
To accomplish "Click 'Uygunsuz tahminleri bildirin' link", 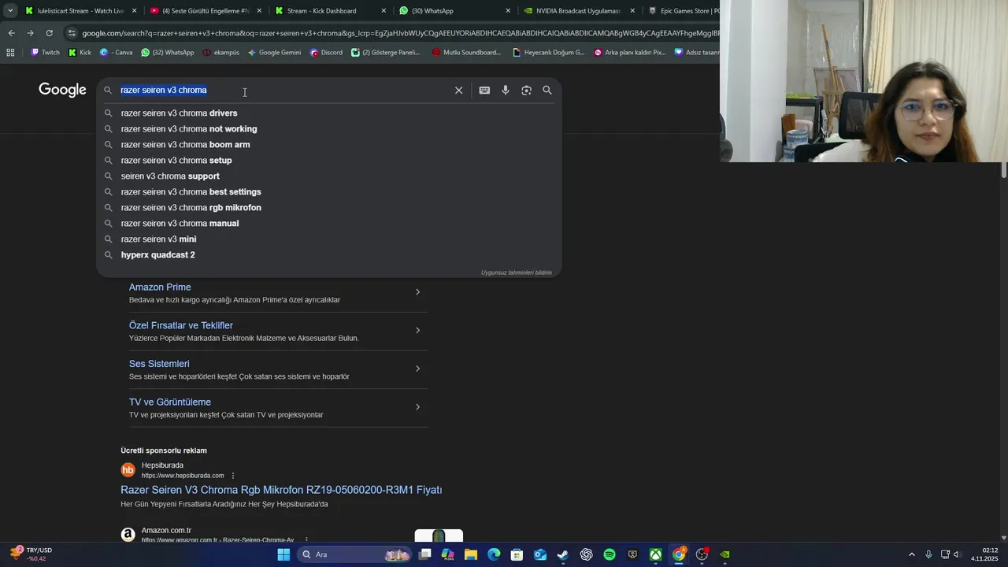I will pyautogui.click(x=517, y=272).
